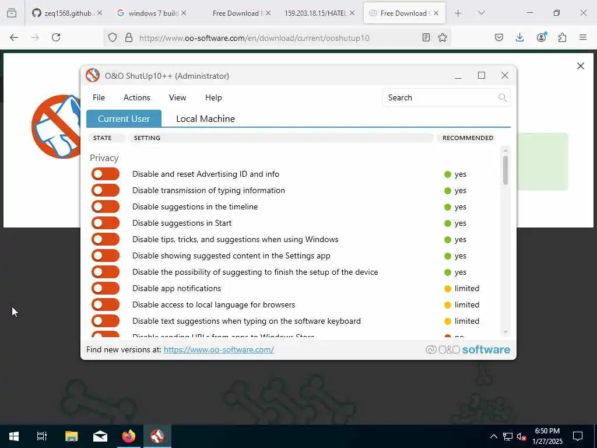Click the scrollbar down arrow in settings list
The width and height of the screenshot is (597, 448).
[505, 332]
